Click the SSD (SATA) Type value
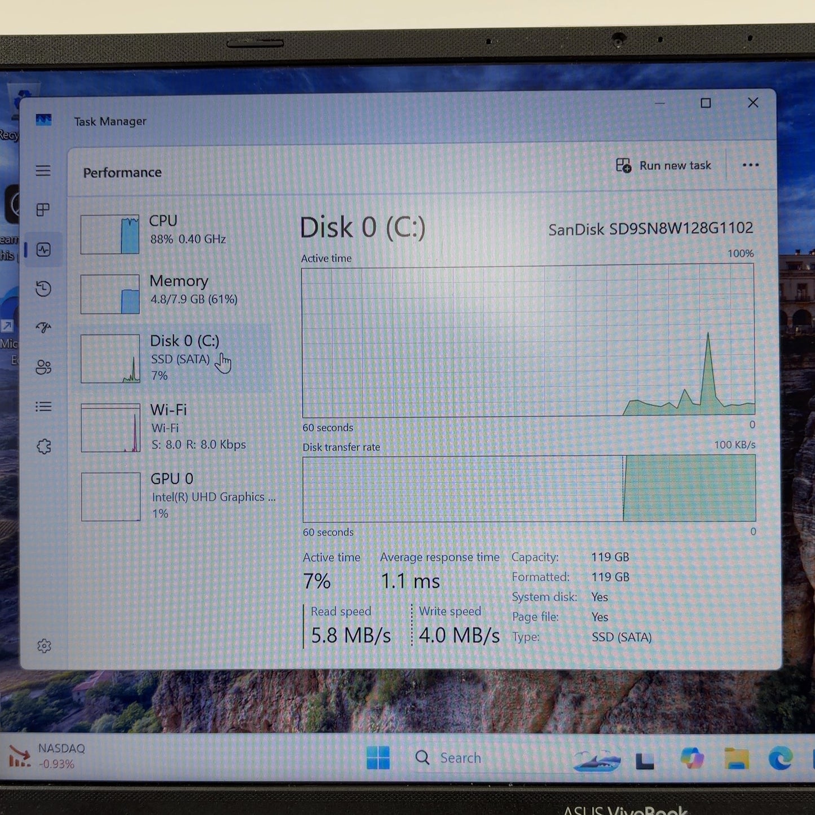815x815 pixels. [x=622, y=637]
